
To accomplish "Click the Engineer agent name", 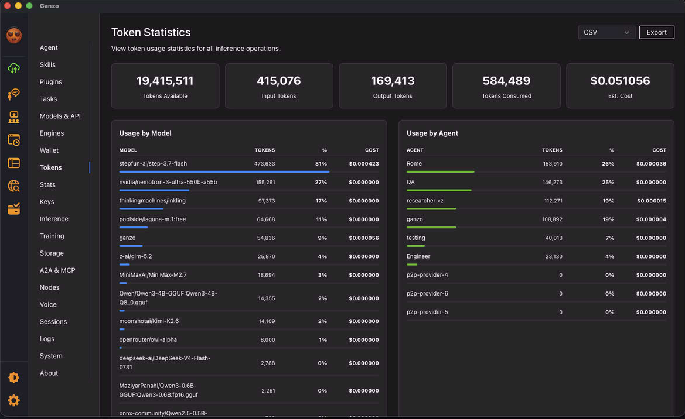I will 418,256.
